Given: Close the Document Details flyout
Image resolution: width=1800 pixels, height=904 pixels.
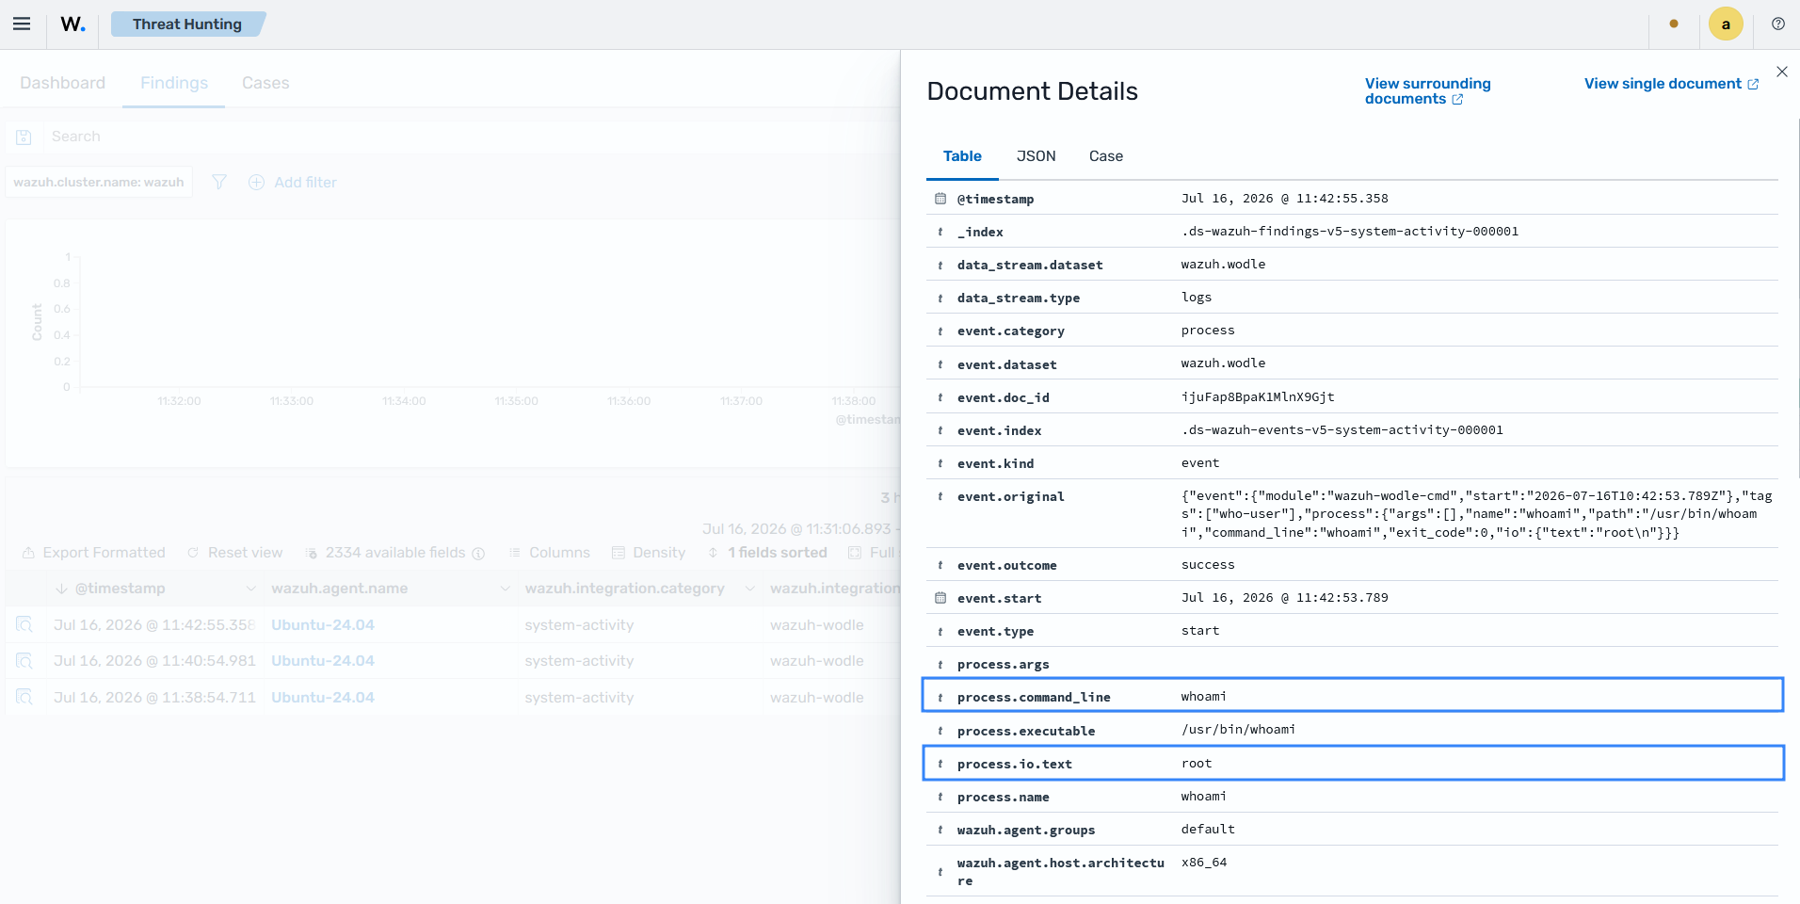Looking at the screenshot, I should coord(1782,72).
